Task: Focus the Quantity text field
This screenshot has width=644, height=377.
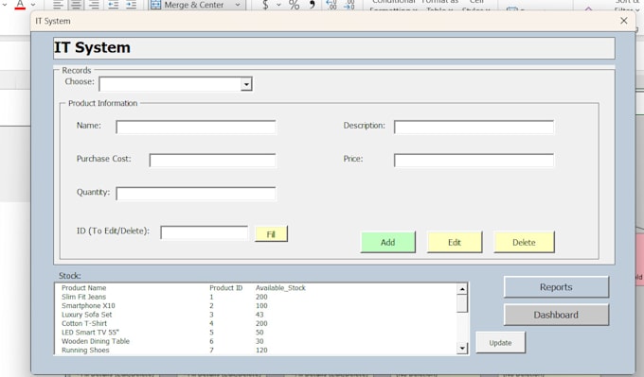Action: pos(196,194)
